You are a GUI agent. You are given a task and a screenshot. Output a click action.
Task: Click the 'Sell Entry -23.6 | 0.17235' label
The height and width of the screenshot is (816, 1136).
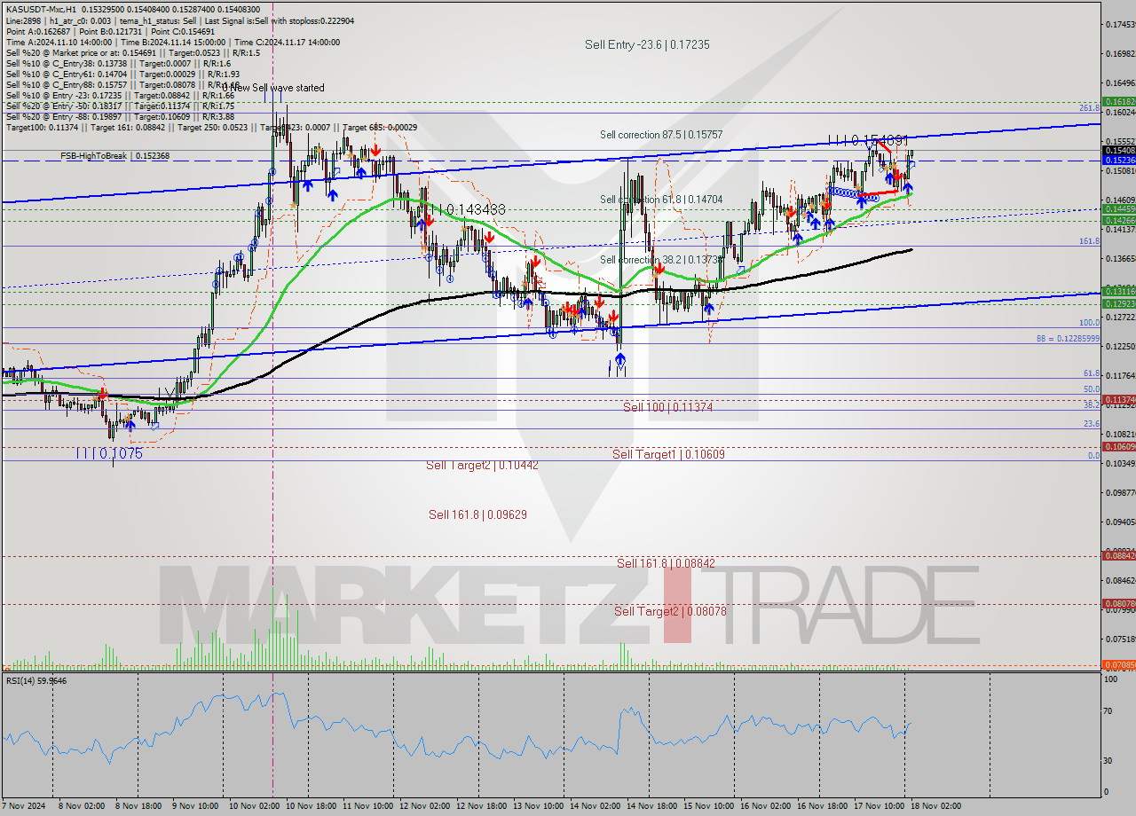coord(647,44)
